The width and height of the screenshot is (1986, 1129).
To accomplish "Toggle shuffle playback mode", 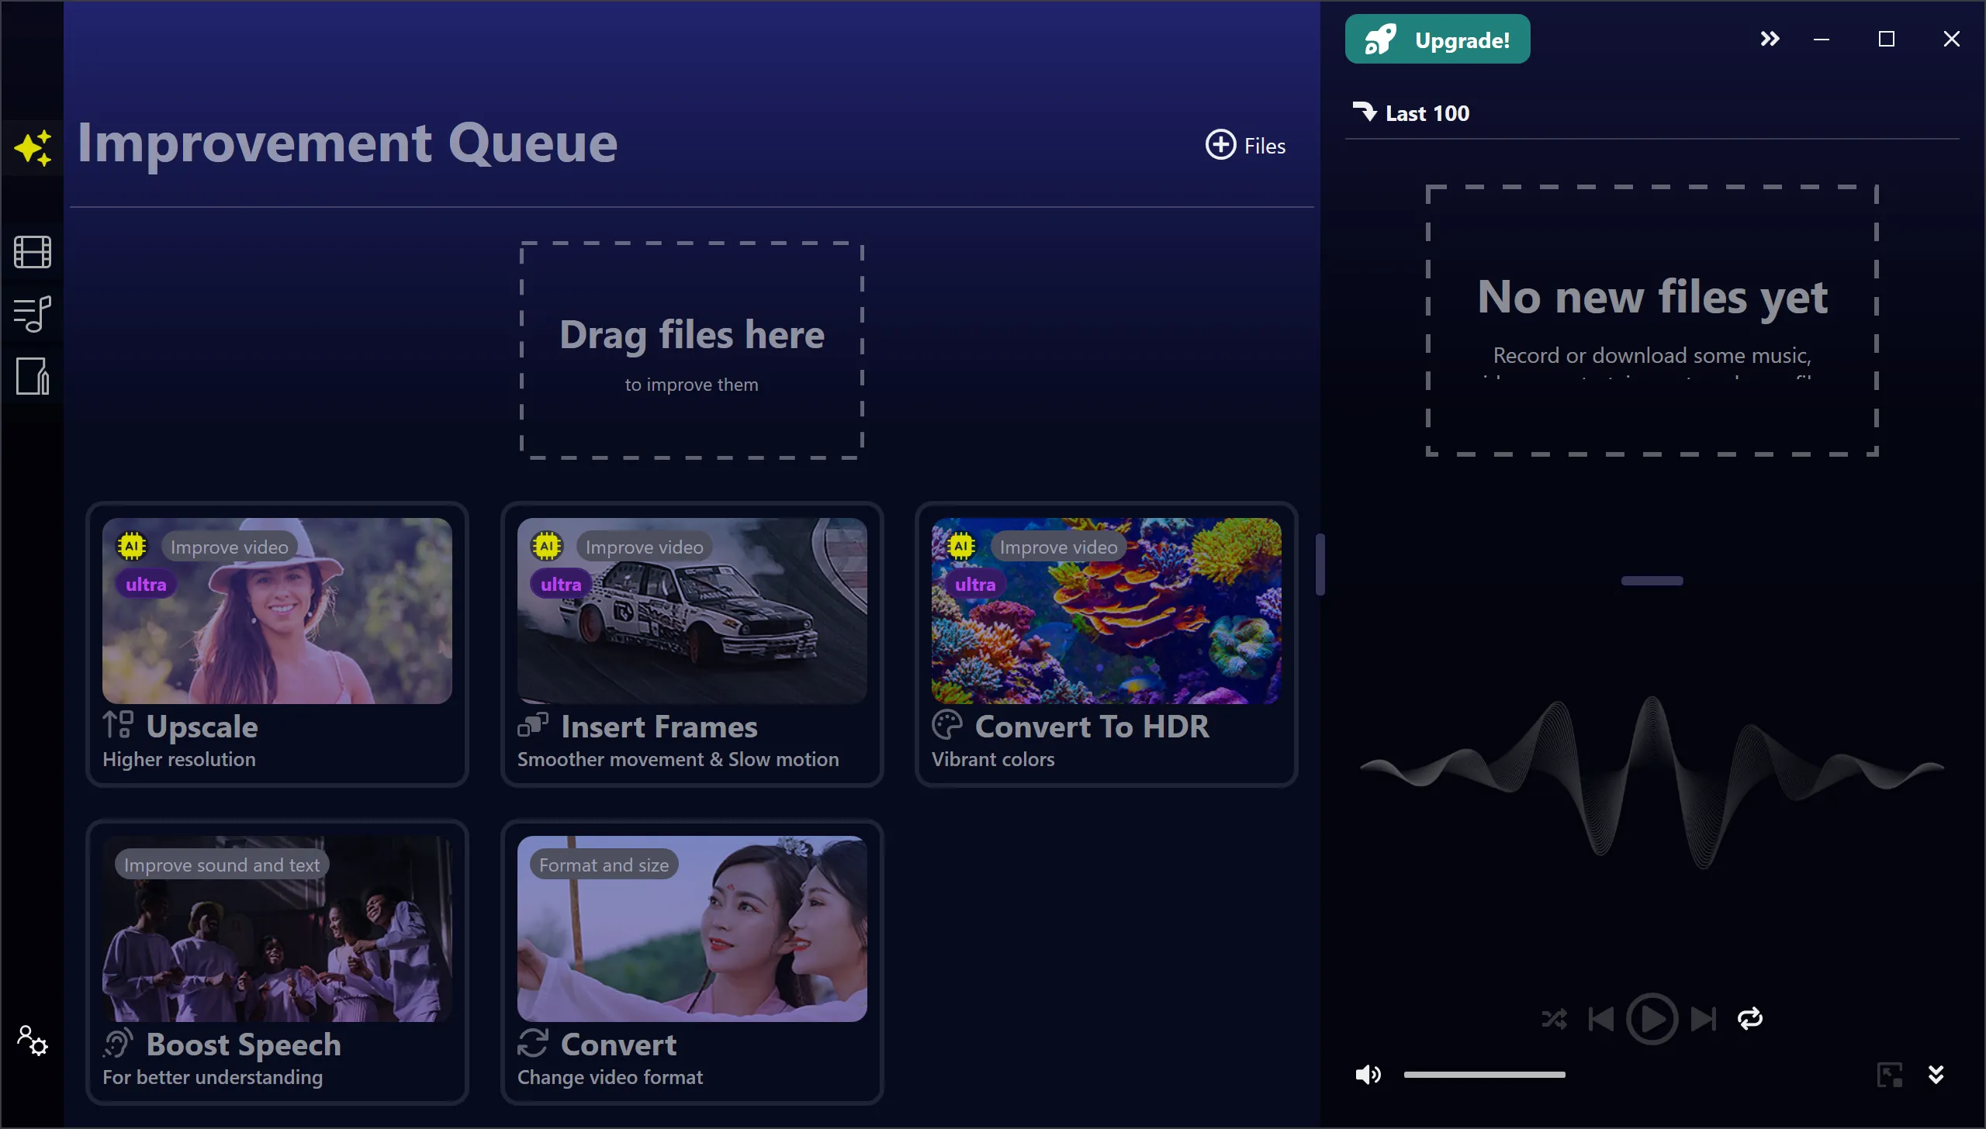I will [1554, 1019].
